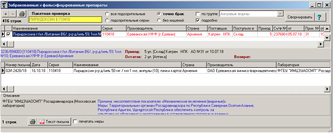Viewport: 333px width, 133px height.
Task: Select the '02И-2428/18' letter number cell
Action: (18, 71)
